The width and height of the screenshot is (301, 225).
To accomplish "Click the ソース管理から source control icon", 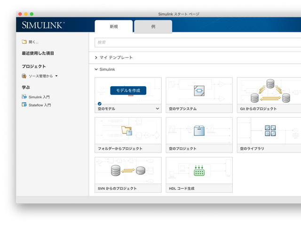I will pos(24,76).
